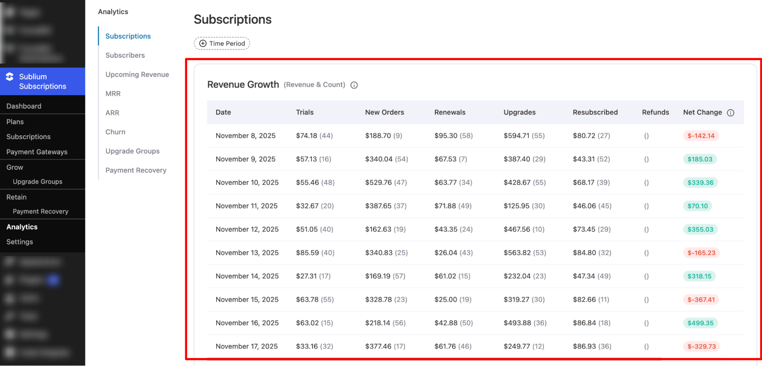Open Upcoming Revenue analytics

tap(137, 74)
